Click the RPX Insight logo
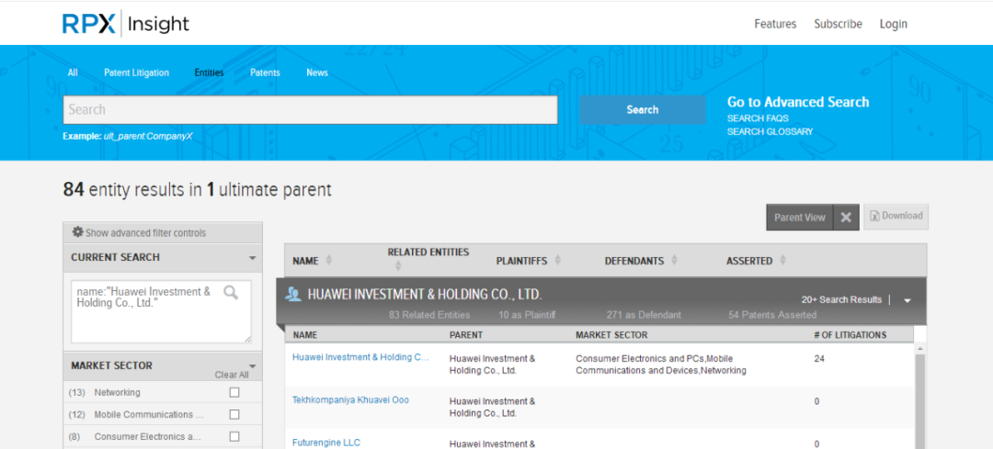Image resolution: width=993 pixels, height=449 pixels. (x=126, y=24)
